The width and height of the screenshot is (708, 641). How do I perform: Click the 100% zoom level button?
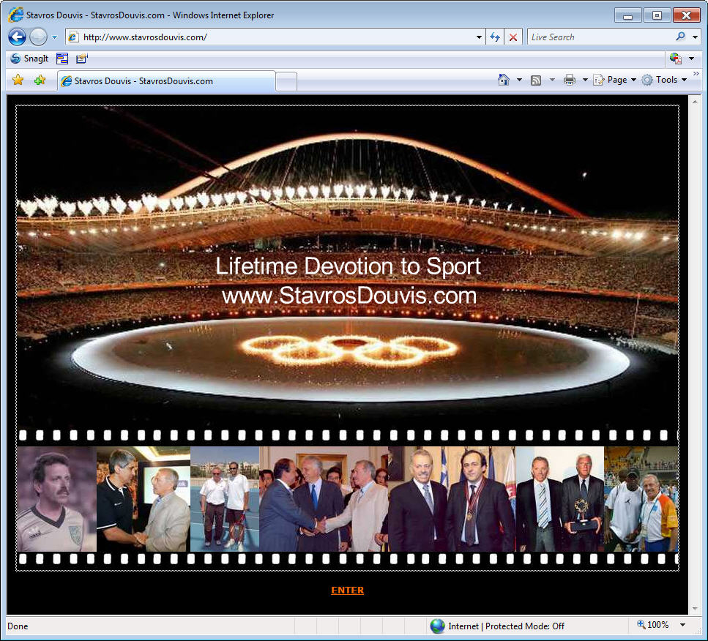tap(652, 625)
